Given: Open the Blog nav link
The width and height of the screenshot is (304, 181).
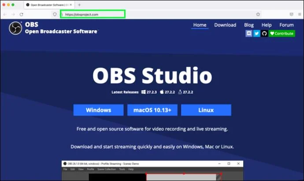Looking at the screenshot, I should 249,25.
